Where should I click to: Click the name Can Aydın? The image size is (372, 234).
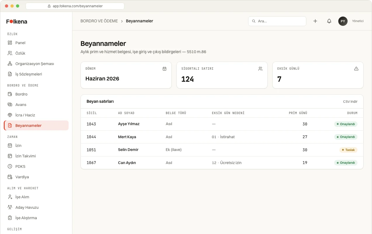click(127, 163)
